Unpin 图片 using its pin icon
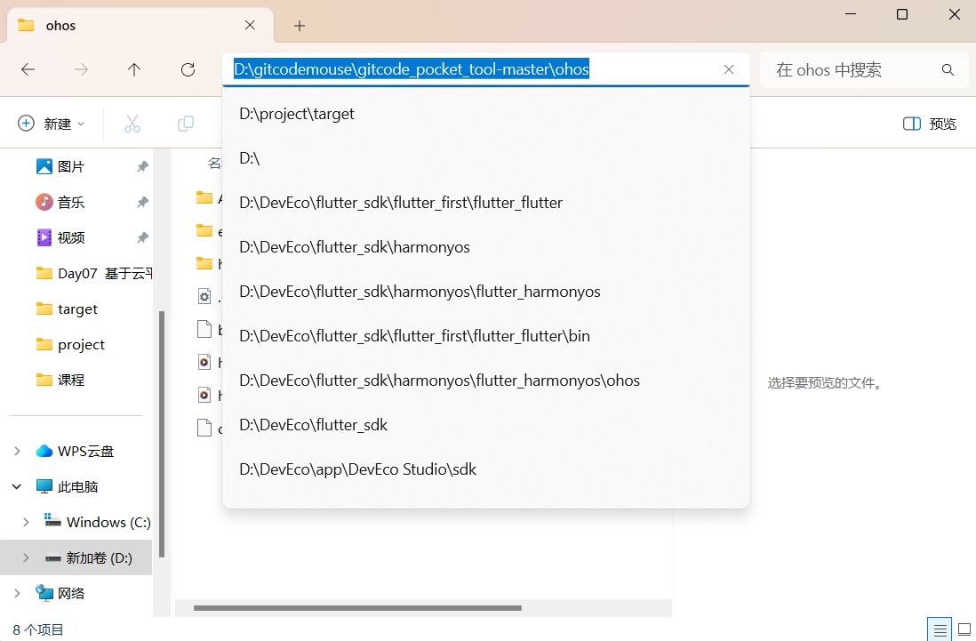 (x=142, y=167)
